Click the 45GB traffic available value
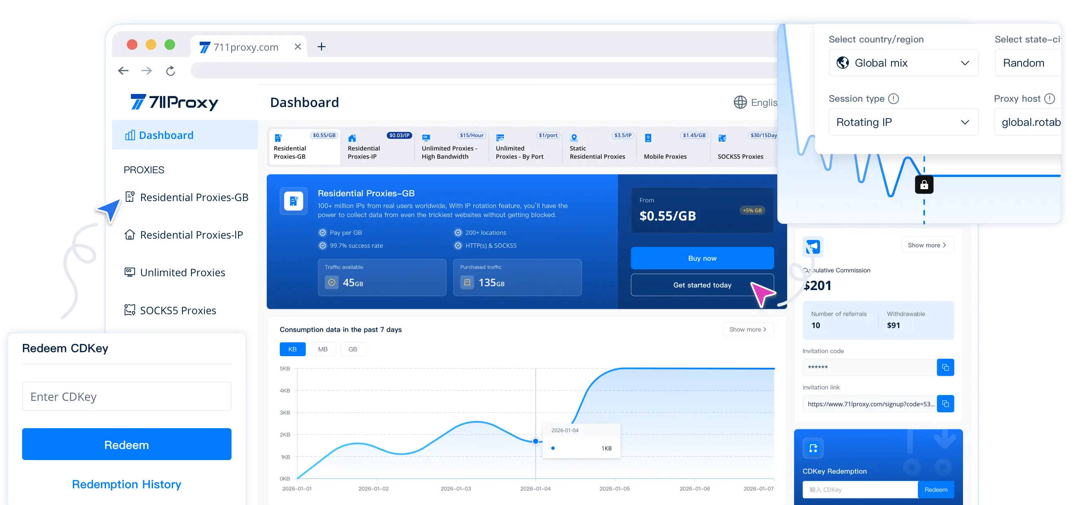 tap(353, 283)
